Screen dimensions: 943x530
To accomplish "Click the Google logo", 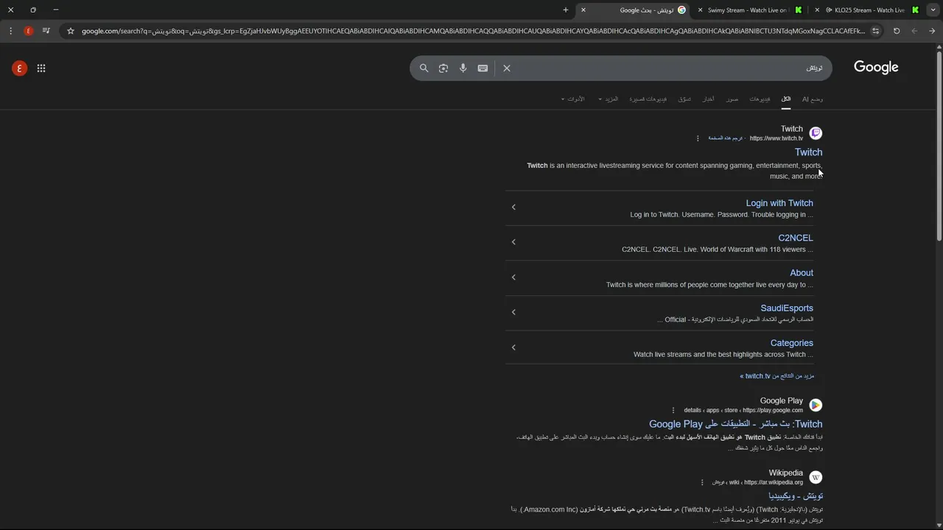I will [x=876, y=67].
